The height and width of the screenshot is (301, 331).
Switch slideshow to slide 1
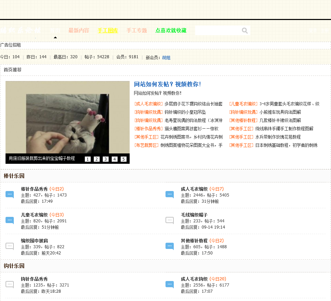coord(88,159)
